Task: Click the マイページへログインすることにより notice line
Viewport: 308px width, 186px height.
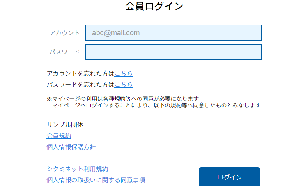Action: 156,105
